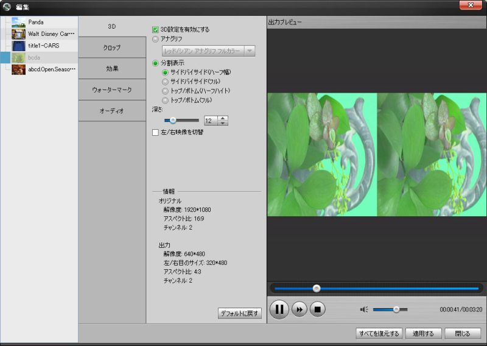
Task: Select the アナグリフ radio button
Action: pos(155,39)
